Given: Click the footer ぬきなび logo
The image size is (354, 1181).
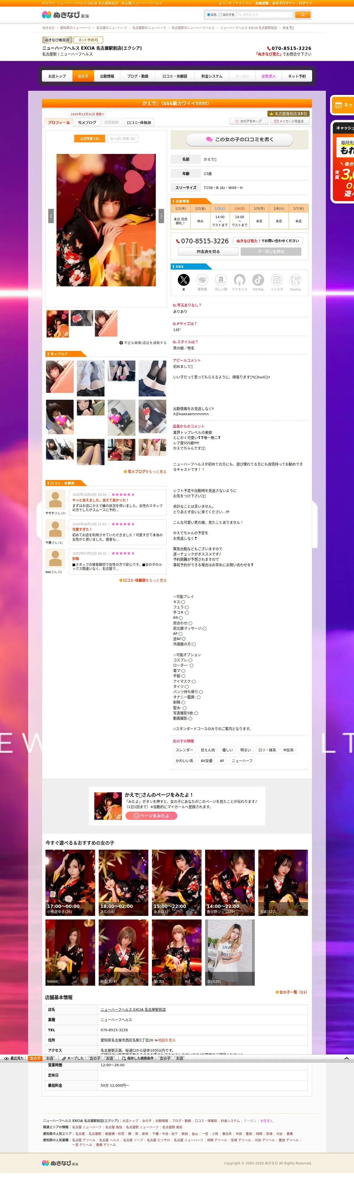Looking at the screenshot, I should 60,1163.
